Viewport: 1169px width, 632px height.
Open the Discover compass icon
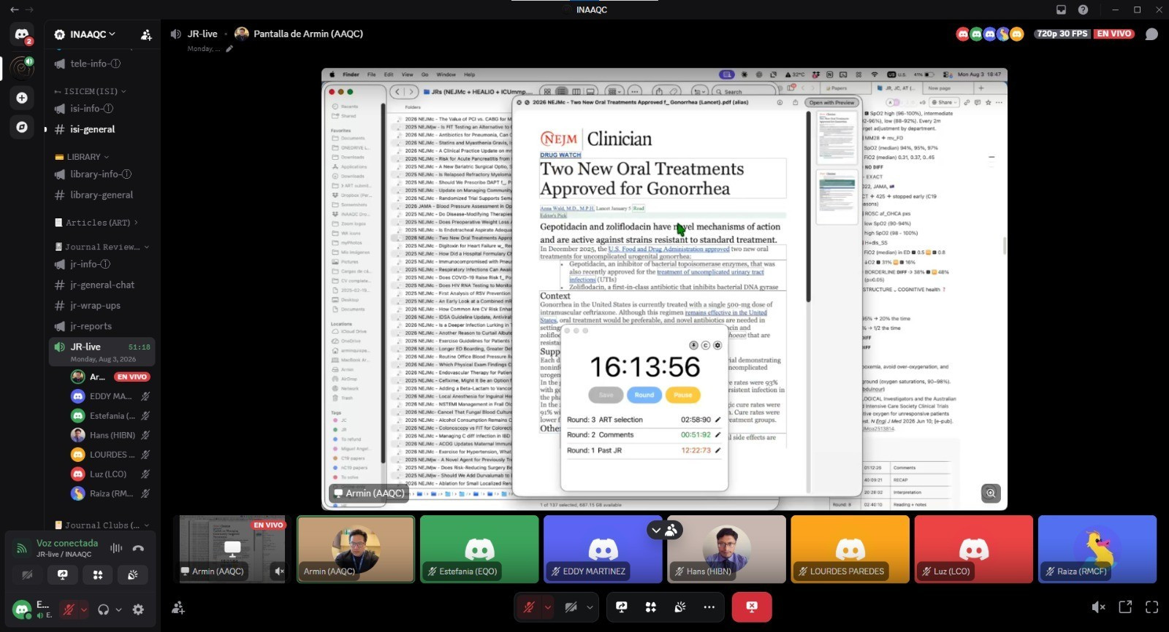(x=22, y=127)
